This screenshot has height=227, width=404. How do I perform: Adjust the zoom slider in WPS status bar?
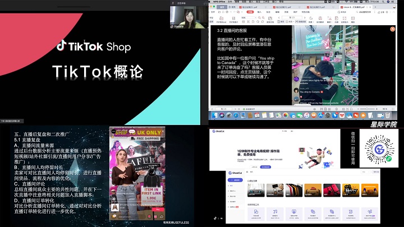point(368,109)
